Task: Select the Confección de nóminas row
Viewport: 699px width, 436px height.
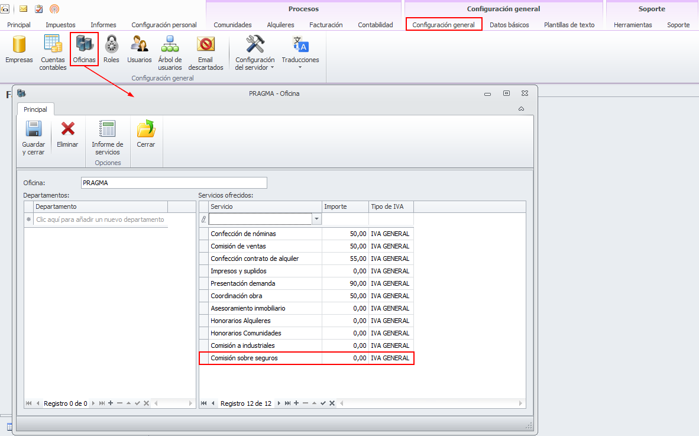Action: point(306,234)
